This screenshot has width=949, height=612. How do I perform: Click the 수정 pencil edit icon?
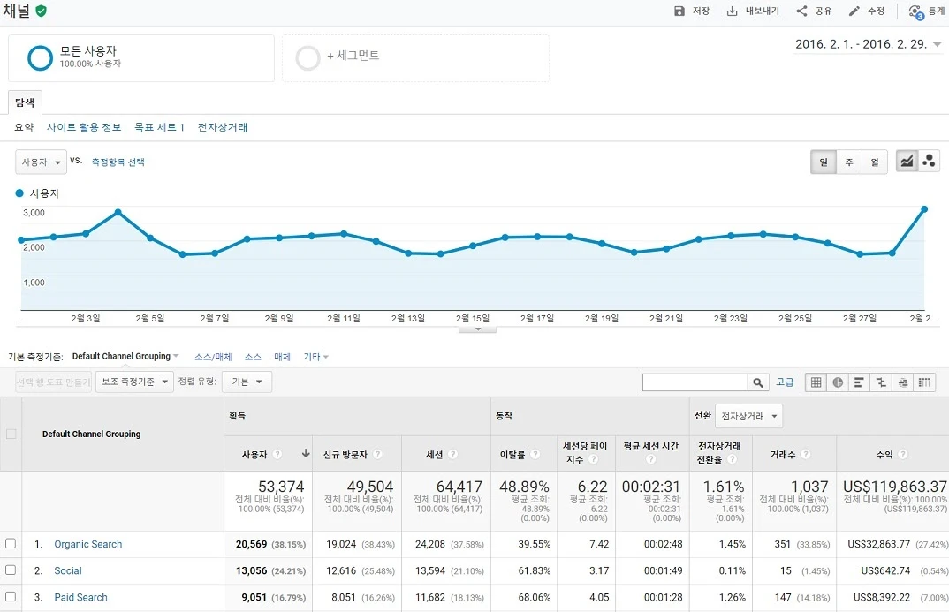pos(854,11)
